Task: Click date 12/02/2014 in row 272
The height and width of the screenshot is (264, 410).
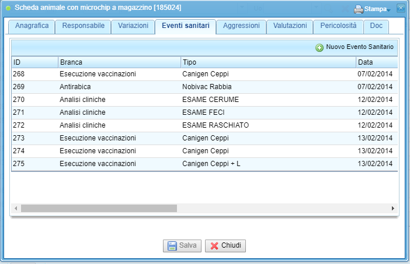Action: click(375, 125)
